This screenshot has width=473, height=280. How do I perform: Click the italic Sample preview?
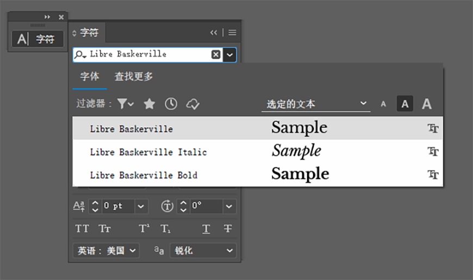(296, 151)
